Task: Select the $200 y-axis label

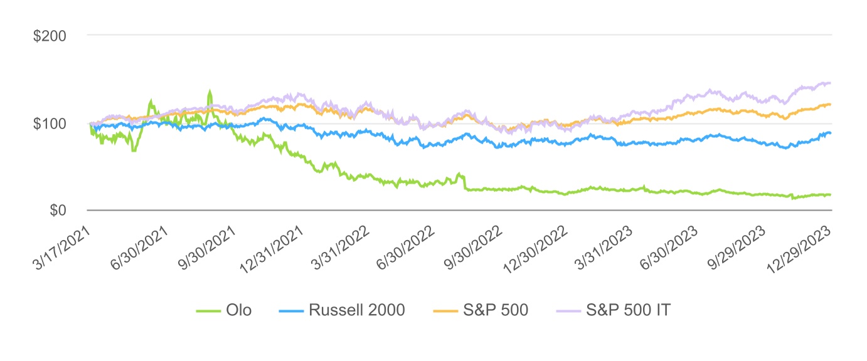Action: point(50,36)
